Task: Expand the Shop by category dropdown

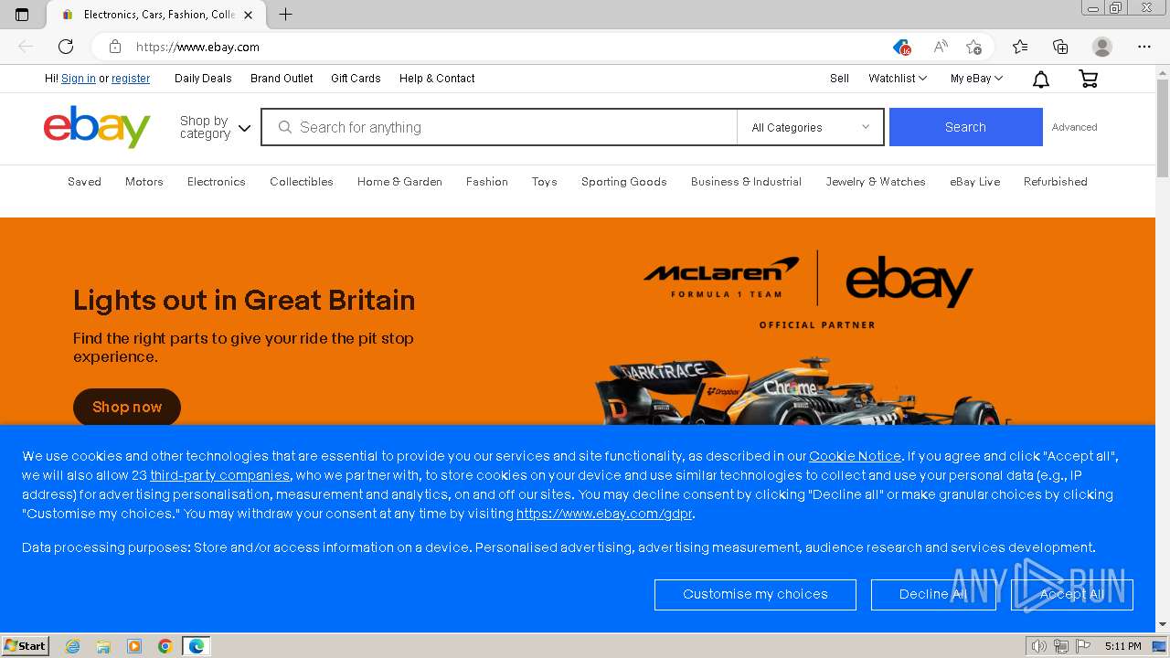Action: pos(215,127)
